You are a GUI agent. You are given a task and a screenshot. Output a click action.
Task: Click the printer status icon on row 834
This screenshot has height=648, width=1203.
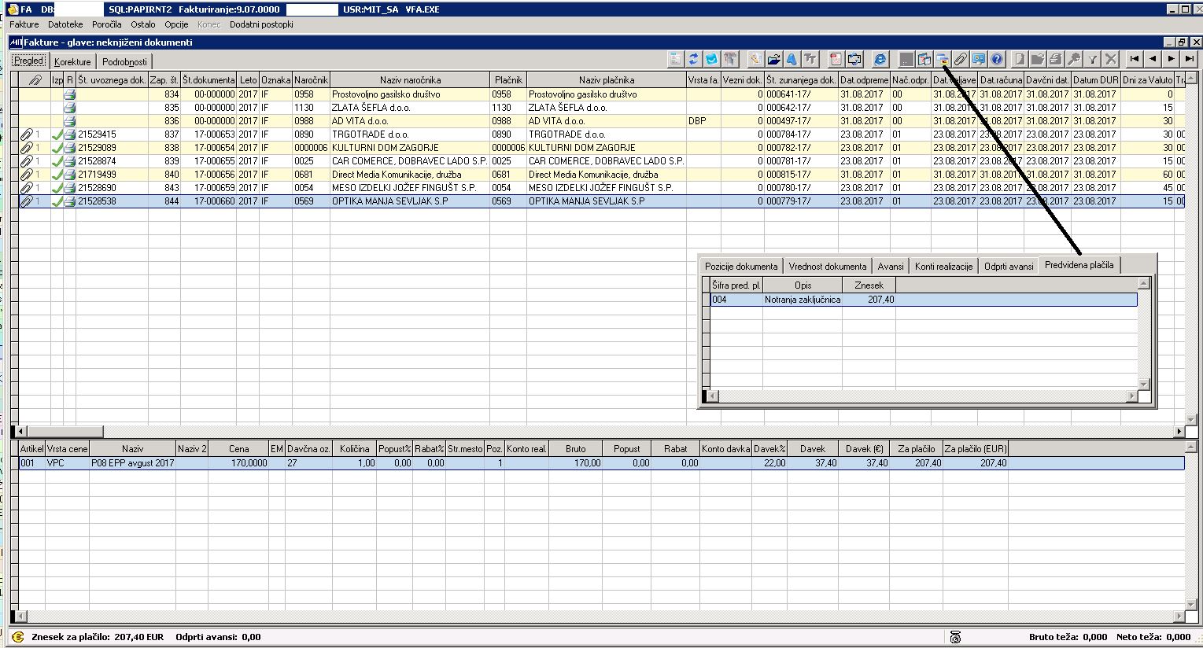pos(69,94)
